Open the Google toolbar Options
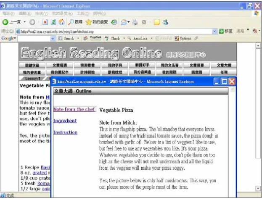 click(x=183, y=38)
